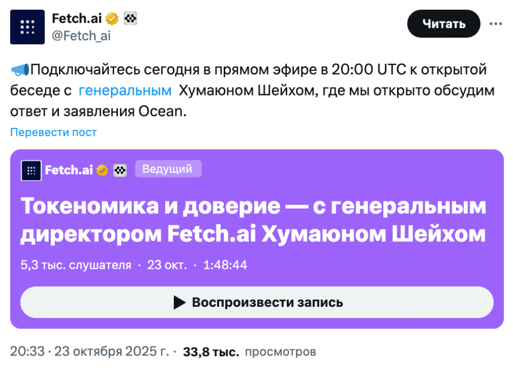The image size is (513, 370).
Task: Open the three-dot more options menu
Action: [496, 24]
